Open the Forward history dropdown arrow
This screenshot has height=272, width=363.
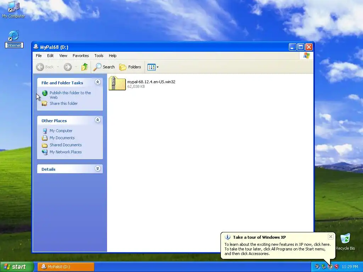coord(76,67)
